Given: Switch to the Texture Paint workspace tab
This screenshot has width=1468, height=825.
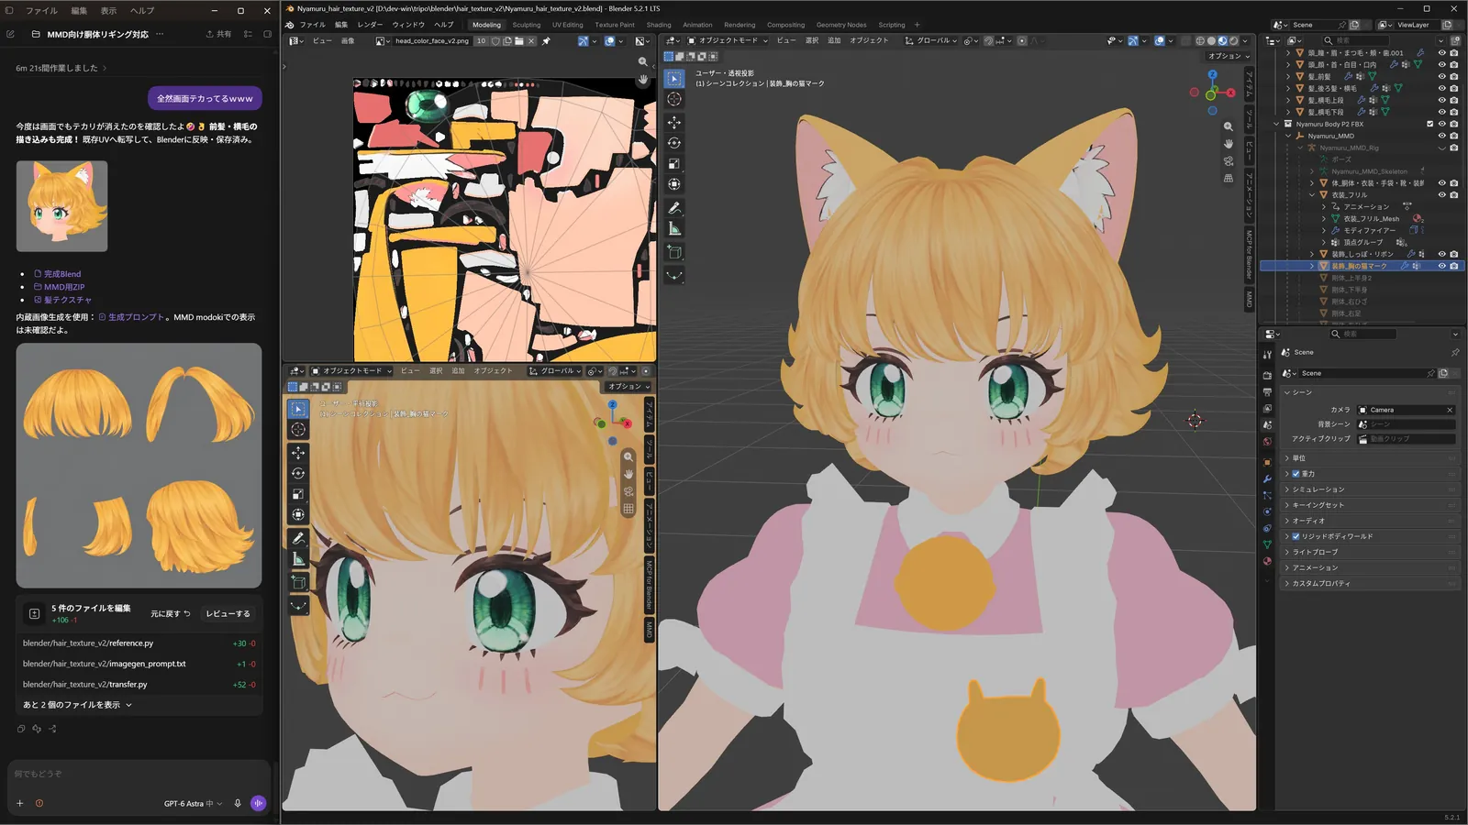Looking at the screenshot, I should 615,25.
